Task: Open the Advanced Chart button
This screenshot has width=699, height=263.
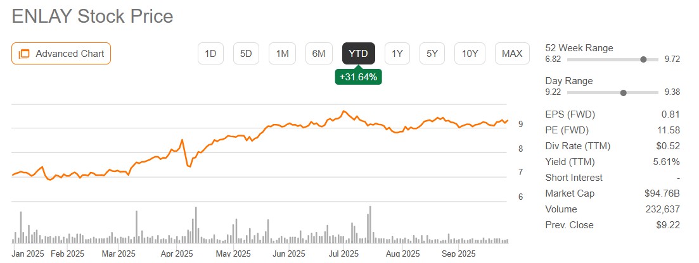Action: coord(61,54)
